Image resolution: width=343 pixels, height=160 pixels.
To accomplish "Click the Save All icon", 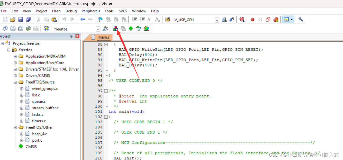I will tap(28, 19).
